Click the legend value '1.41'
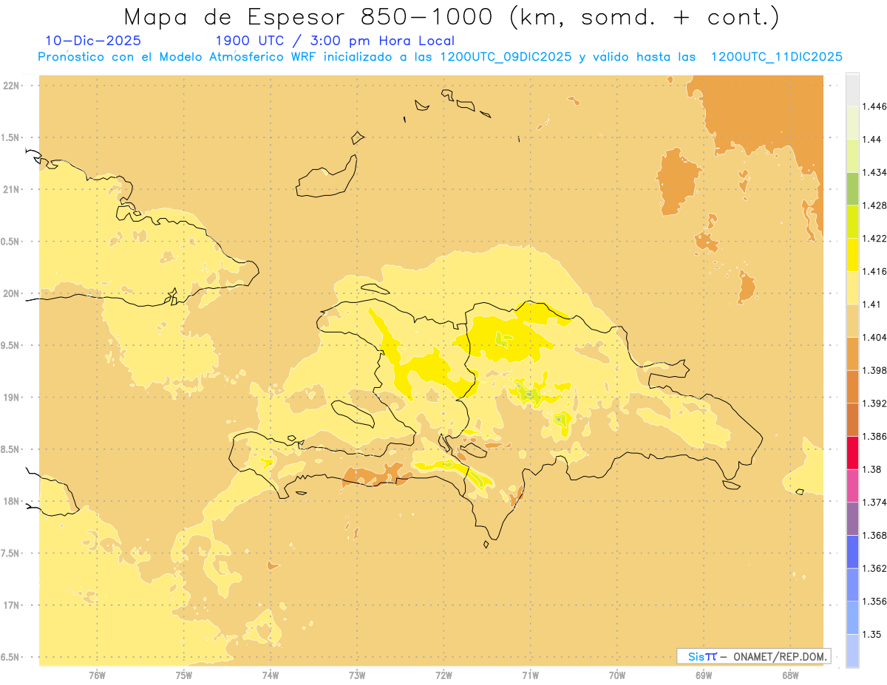 pos(871,304)
